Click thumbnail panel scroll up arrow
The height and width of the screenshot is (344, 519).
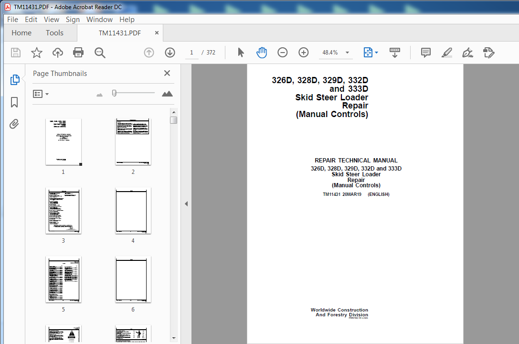pos(174,112)
